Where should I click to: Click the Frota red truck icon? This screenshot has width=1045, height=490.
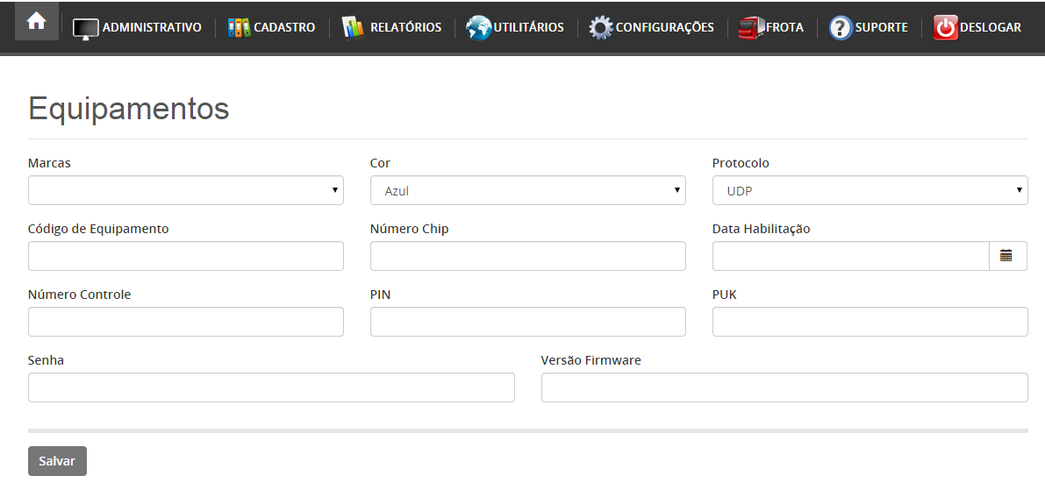(752, 27)
